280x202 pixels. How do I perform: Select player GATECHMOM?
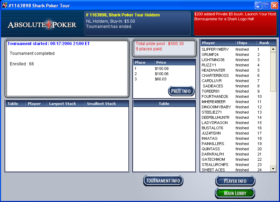click(x=235, y=159)
